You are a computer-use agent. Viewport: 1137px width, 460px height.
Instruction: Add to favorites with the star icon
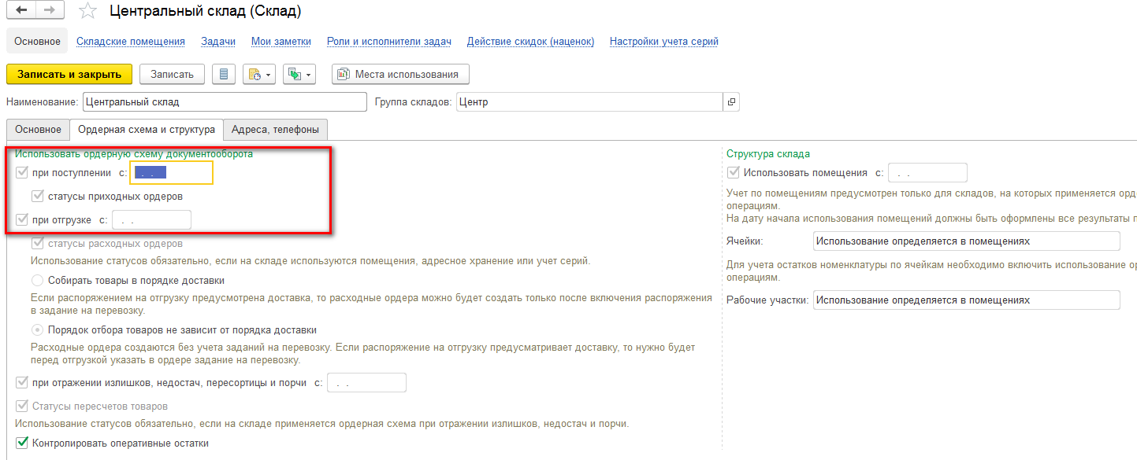pyautogui.click(x=89, y=11)
